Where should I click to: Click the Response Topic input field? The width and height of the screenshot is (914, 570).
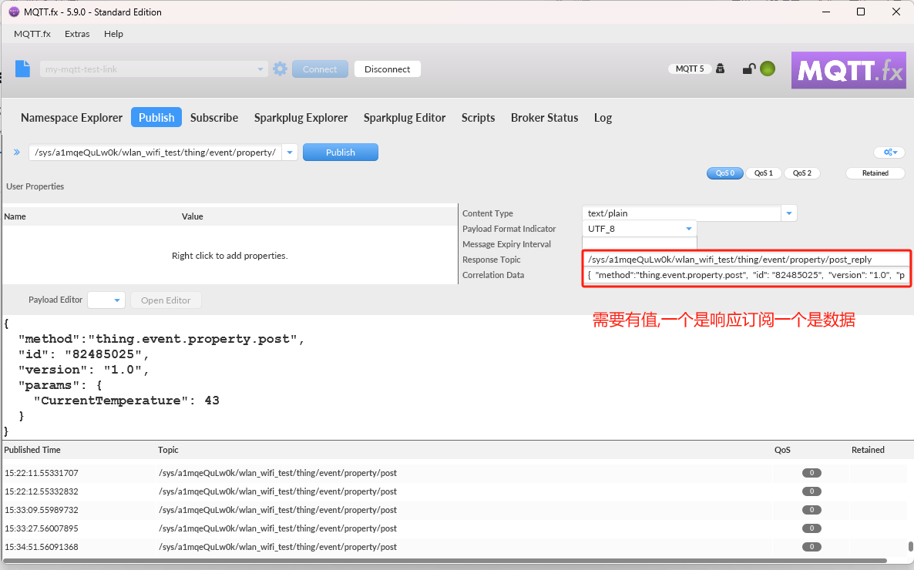(746, 260)
